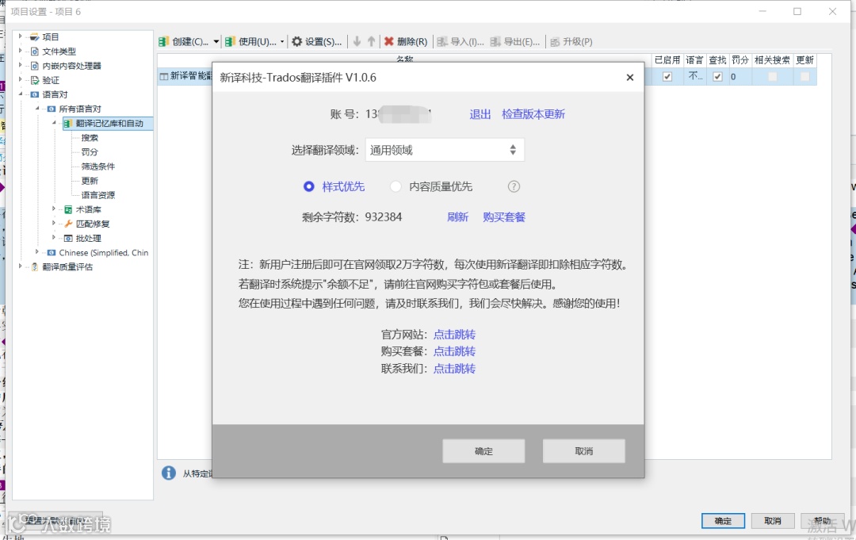Screen dimensions: 856x540
Task: Open the 购买套餐 点击跳转 link at bottom
Action: 454,351
